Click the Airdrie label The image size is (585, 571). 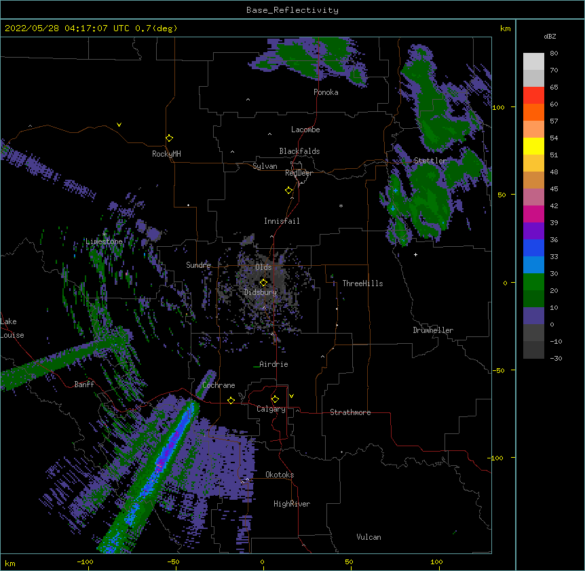273,364
